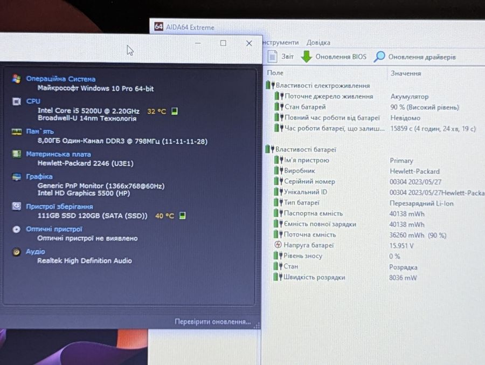Click the Звіт report button

tap(281, 57)
